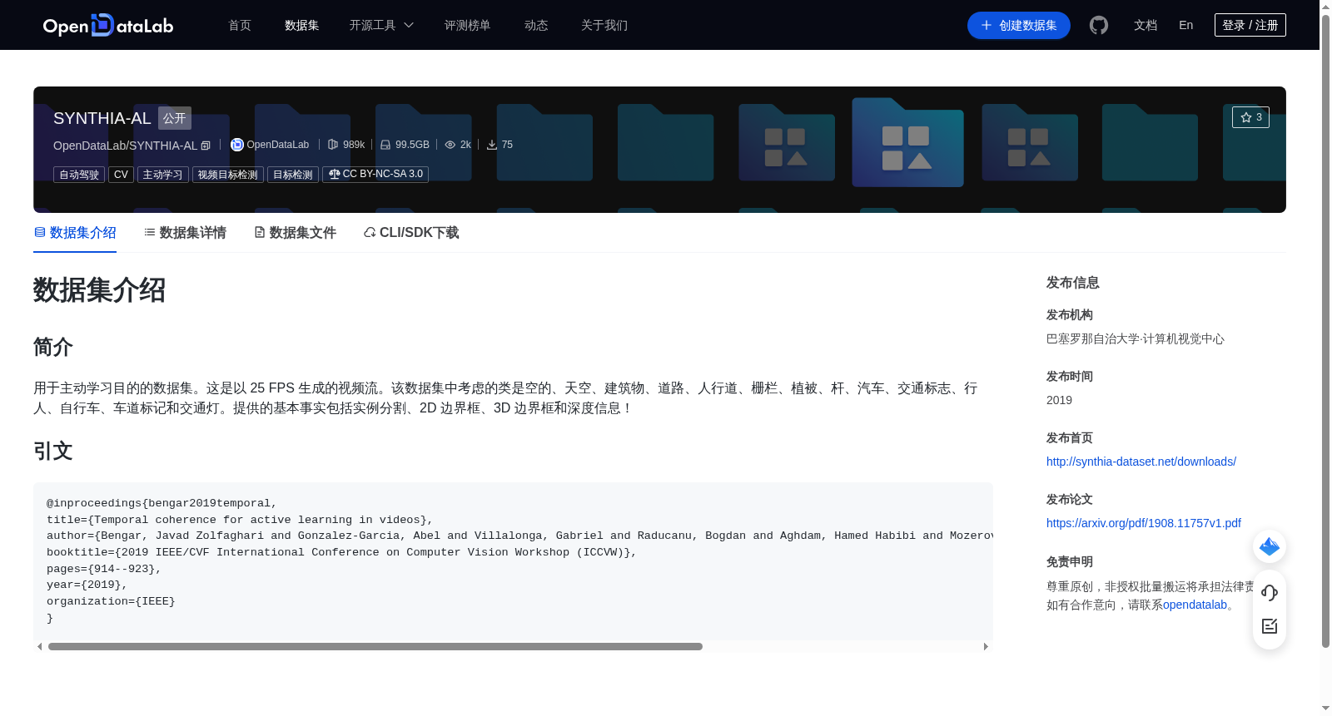The width and height of the screenshot is (1332, 716).
Task: Click the CV tag
Action: tap(121, 175)
